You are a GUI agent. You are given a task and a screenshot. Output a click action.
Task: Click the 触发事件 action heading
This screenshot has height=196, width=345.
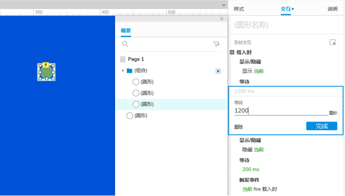tap(249, 180)
